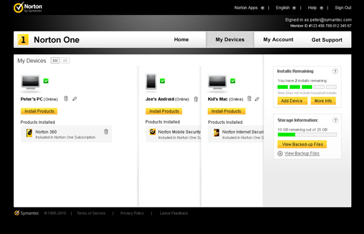364x234 pixels.
Task: Toggle green checkbox for Peter's PC
Action: pos(46,81)
